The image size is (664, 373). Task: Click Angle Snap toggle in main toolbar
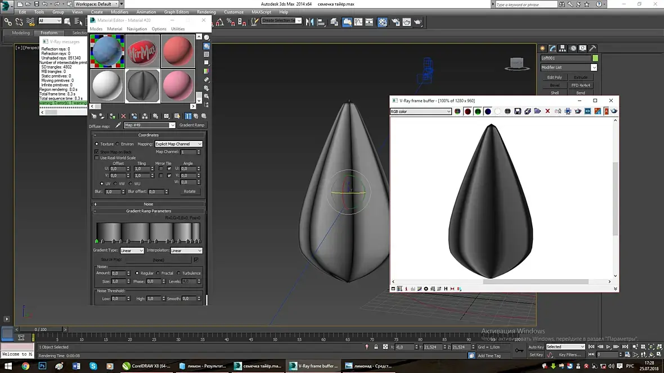tap(220, 22)
